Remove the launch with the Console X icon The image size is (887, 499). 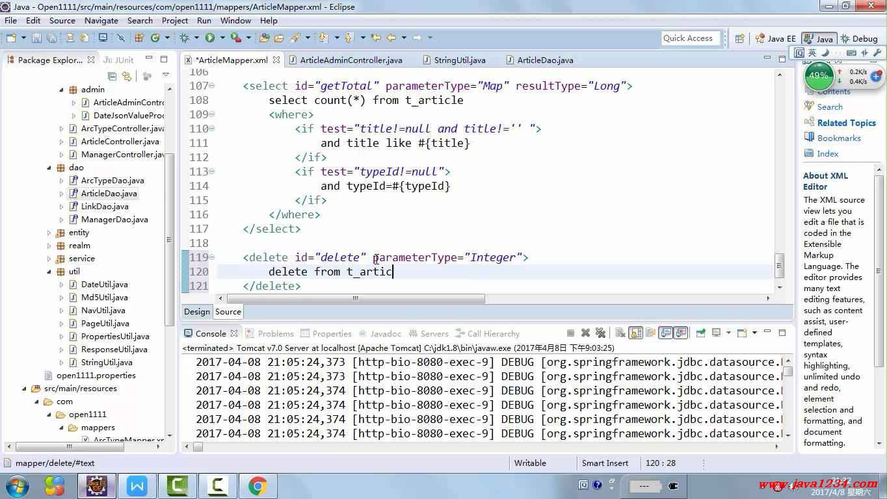585,333
